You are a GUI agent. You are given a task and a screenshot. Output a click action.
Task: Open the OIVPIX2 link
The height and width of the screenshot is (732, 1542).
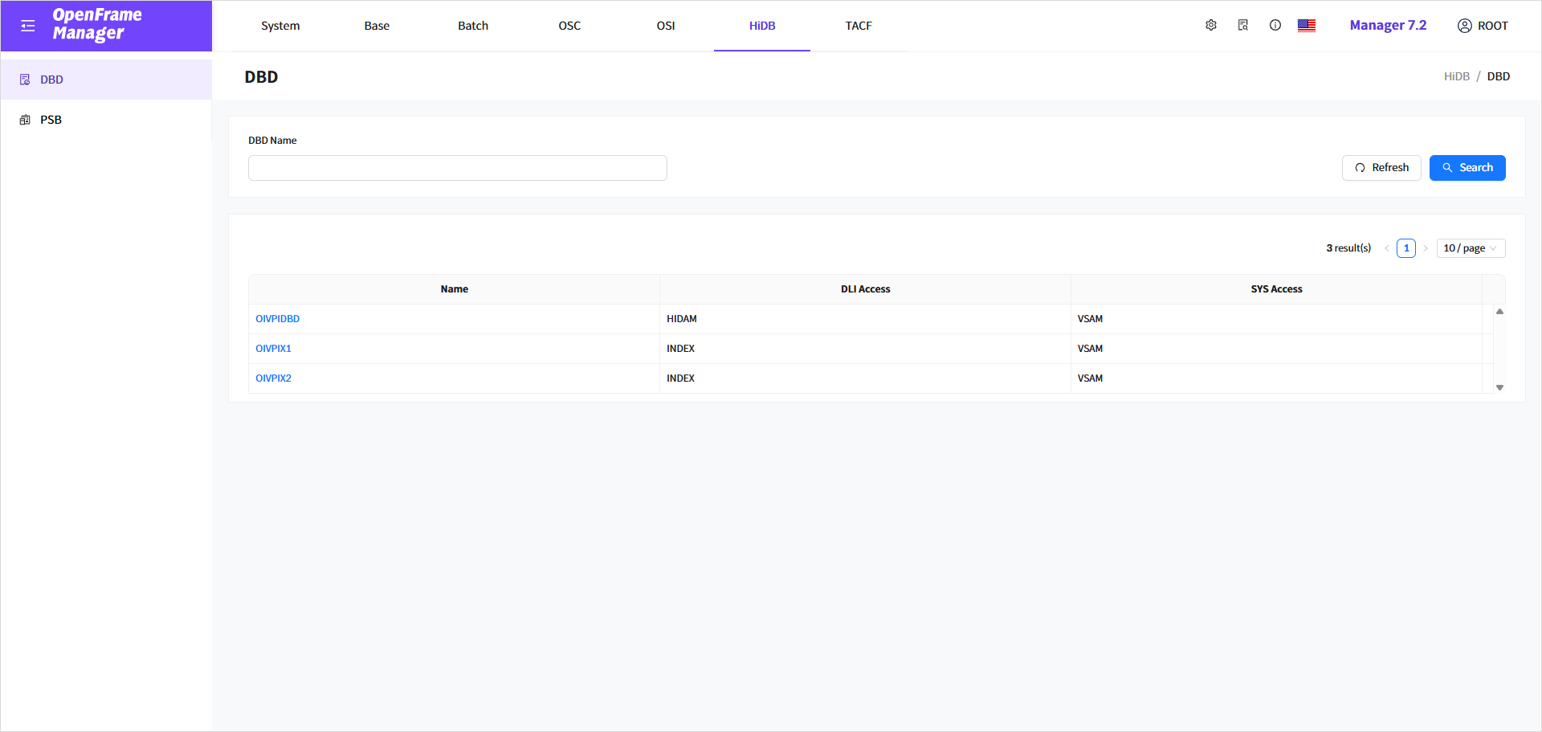tap(274, 378)
